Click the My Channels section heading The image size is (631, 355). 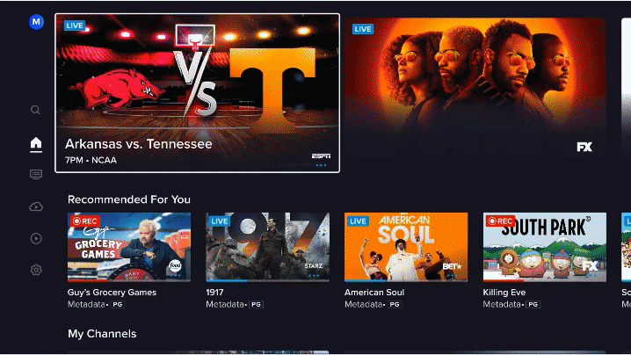(102, 334)
